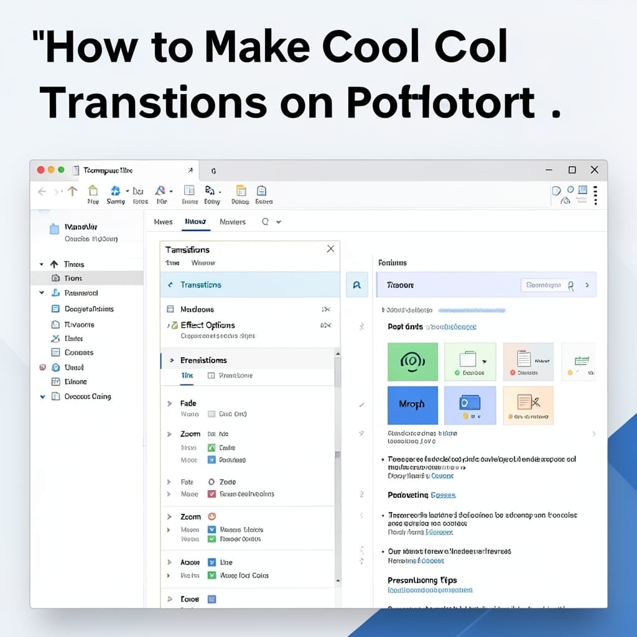Viewport: 637px width, 637px height.
Task: Click the Tcammpuue browser tab
Action: tap(108, 170)
